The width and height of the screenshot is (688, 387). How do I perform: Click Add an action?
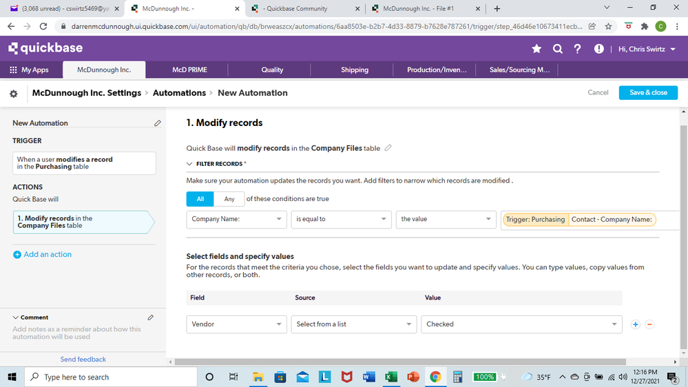[x=42, y=255]
